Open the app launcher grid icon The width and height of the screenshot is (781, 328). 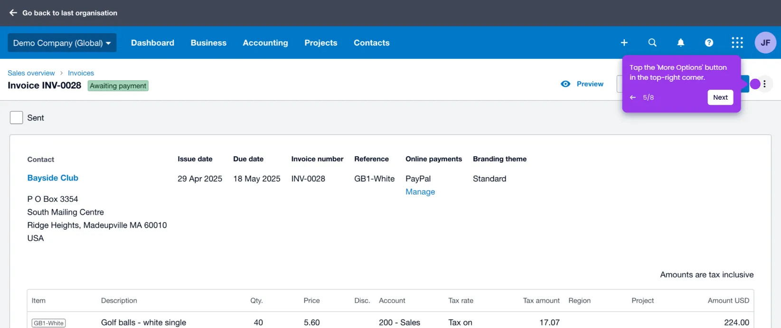[x=737, y=43]
